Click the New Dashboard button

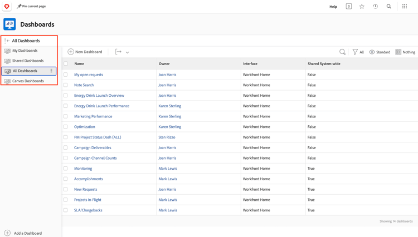point(85,52)
